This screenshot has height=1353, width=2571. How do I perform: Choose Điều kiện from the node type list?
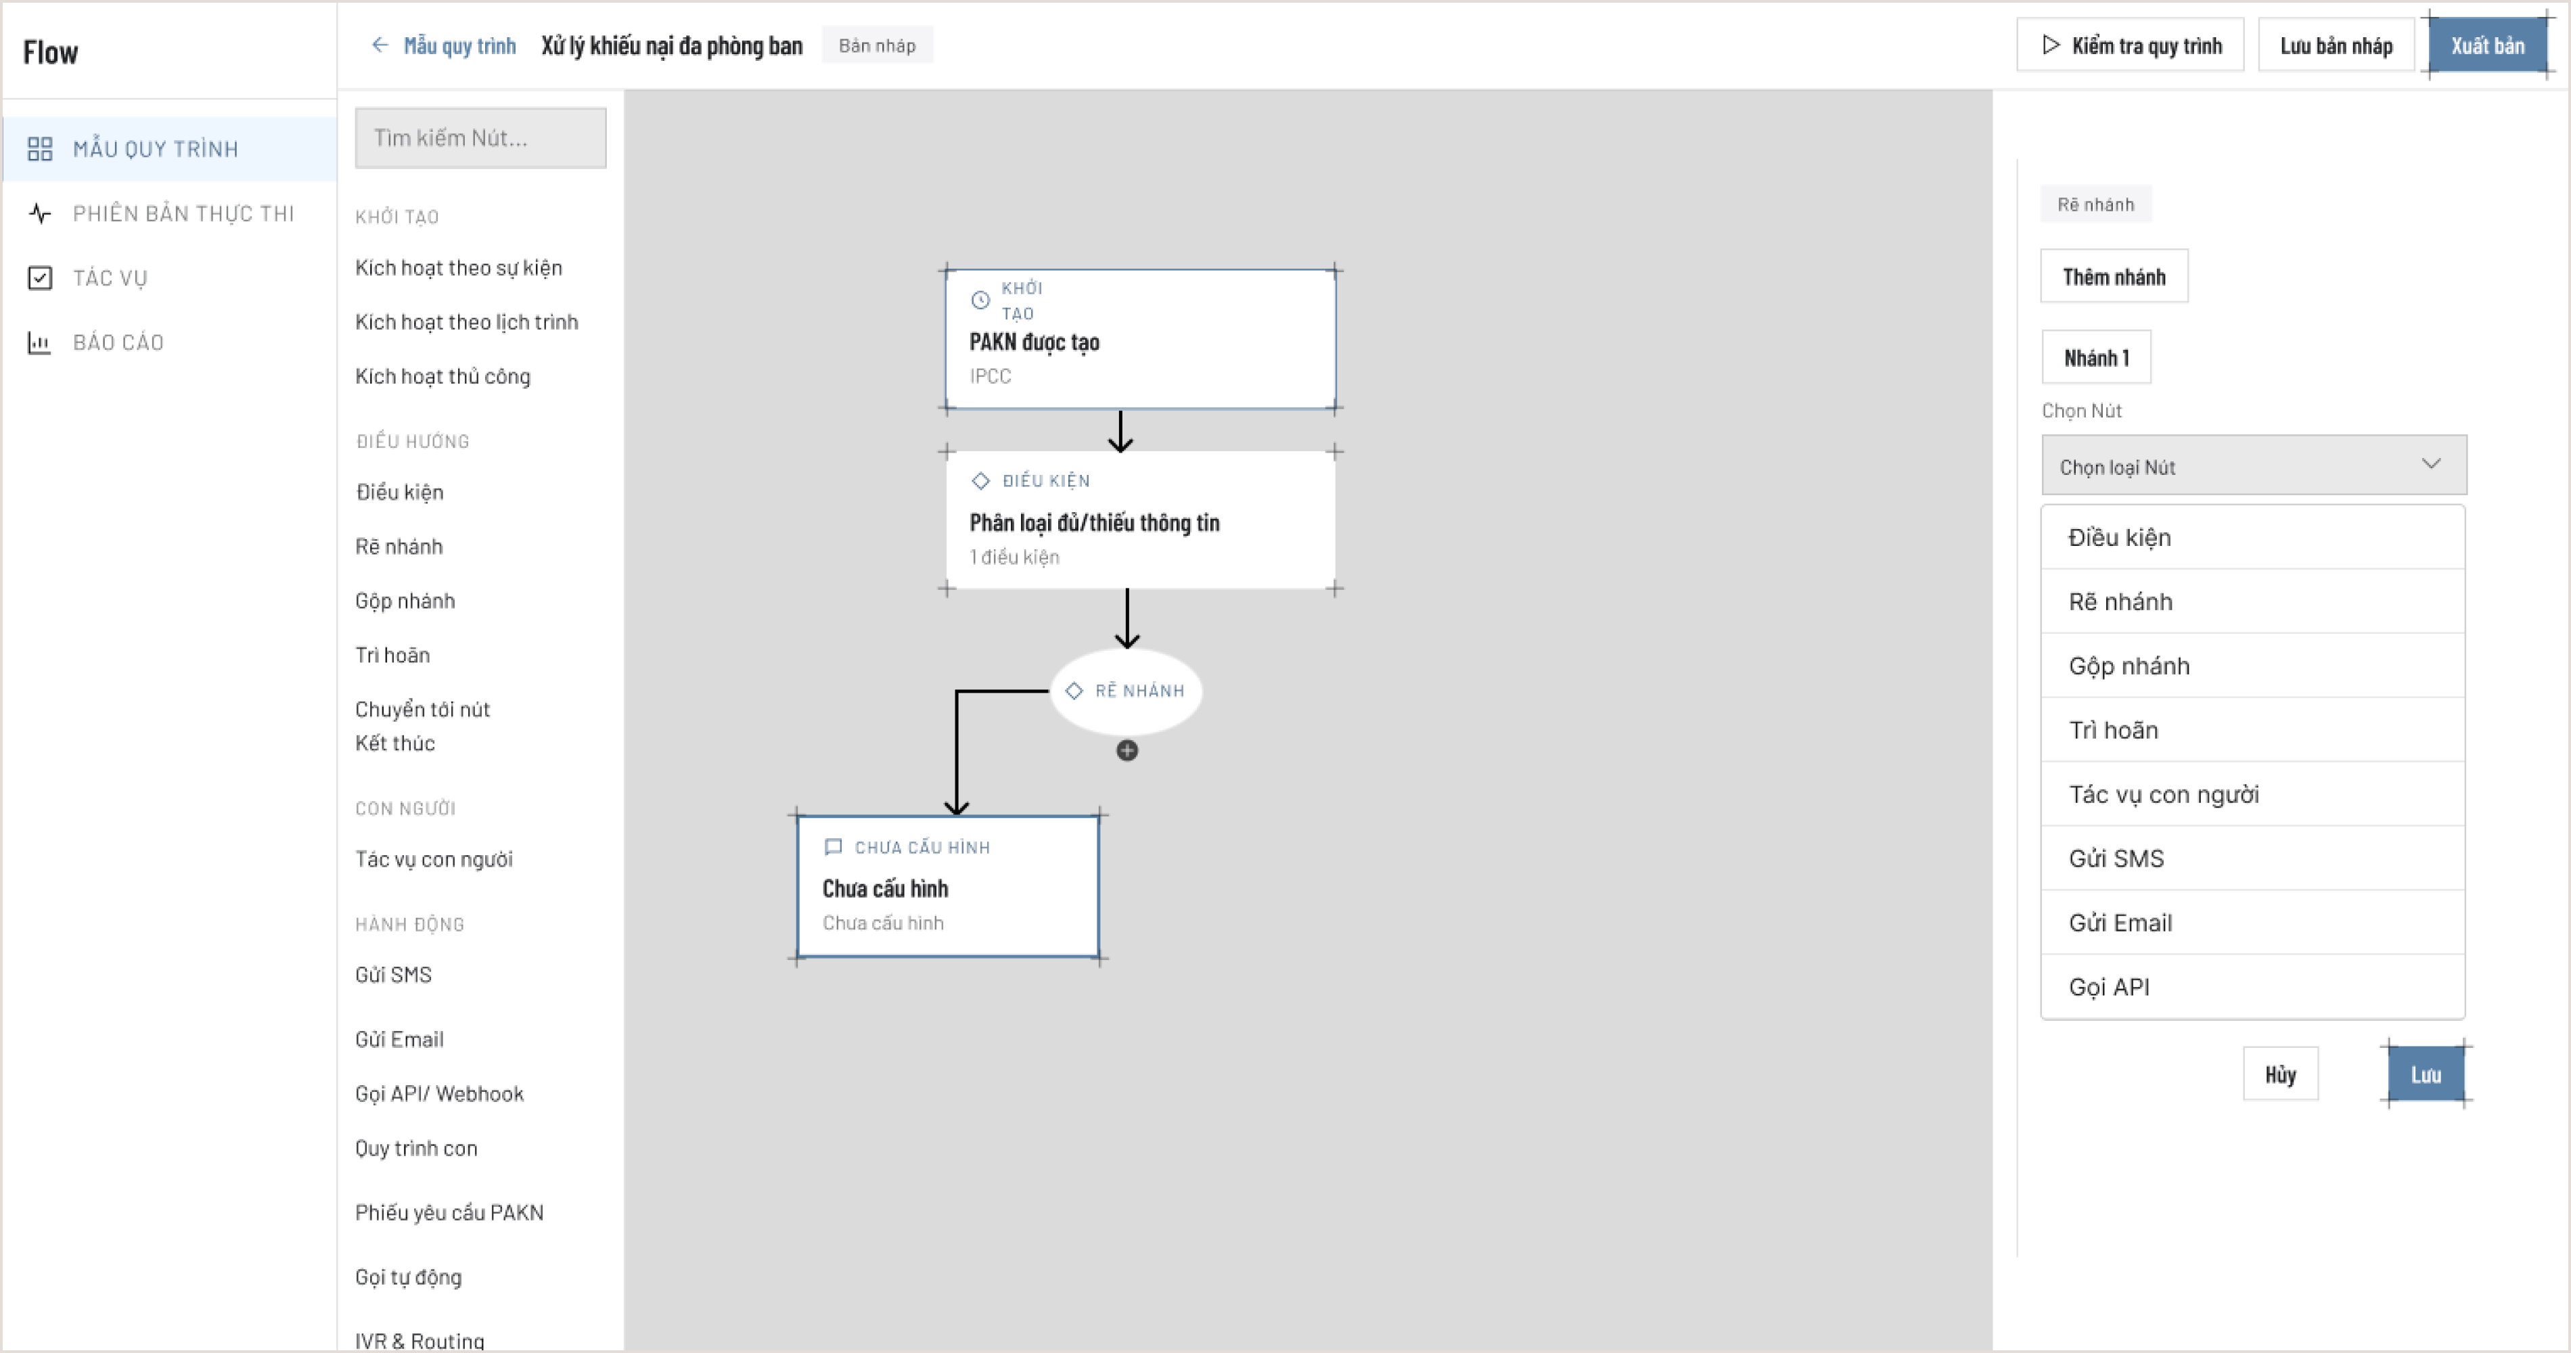coord(2252,537)
